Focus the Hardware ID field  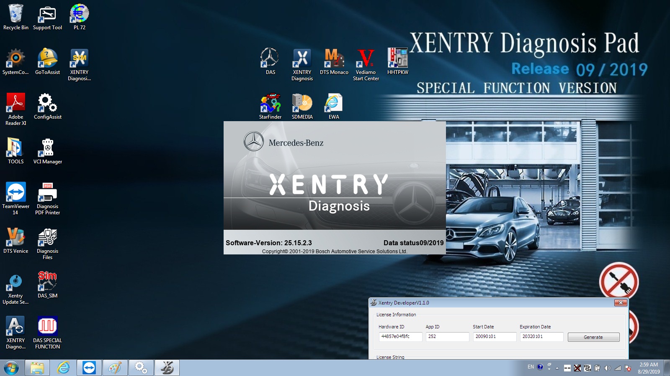(400, 336)
